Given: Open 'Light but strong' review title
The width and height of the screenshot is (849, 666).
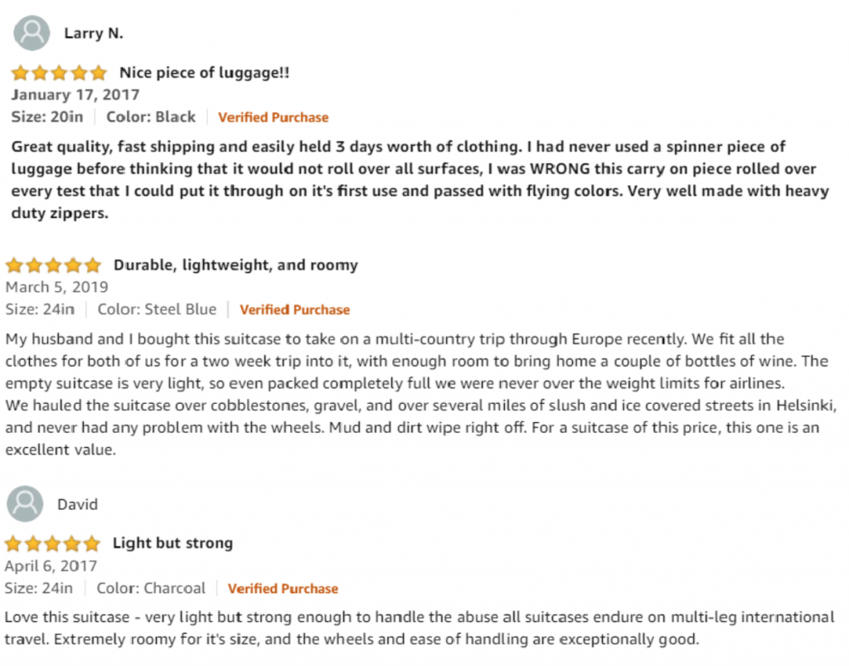Looking at the screenshot, I should point(172,543).
